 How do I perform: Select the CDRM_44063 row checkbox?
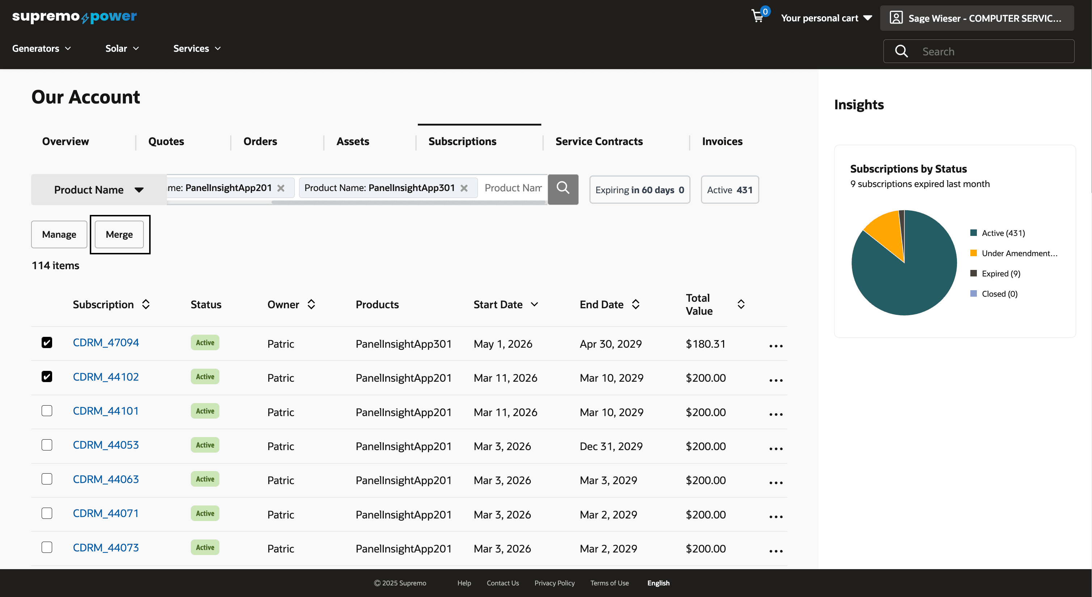[47, 479]
